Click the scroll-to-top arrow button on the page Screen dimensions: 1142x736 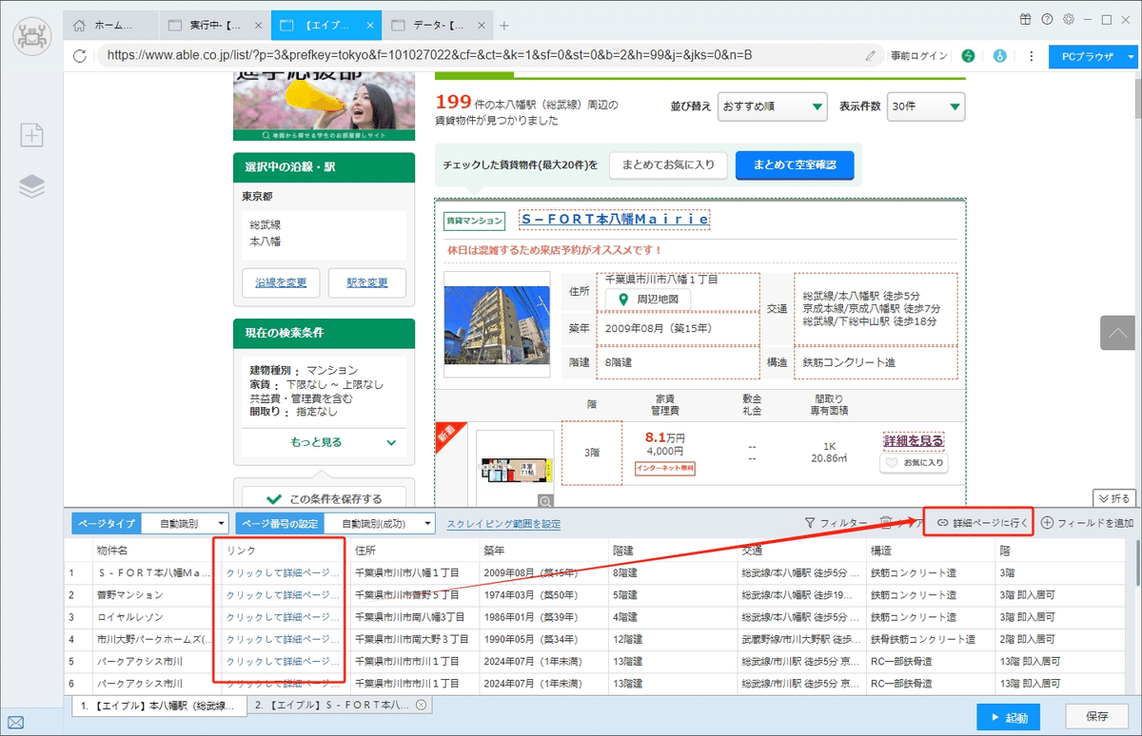coord(1117,333)
